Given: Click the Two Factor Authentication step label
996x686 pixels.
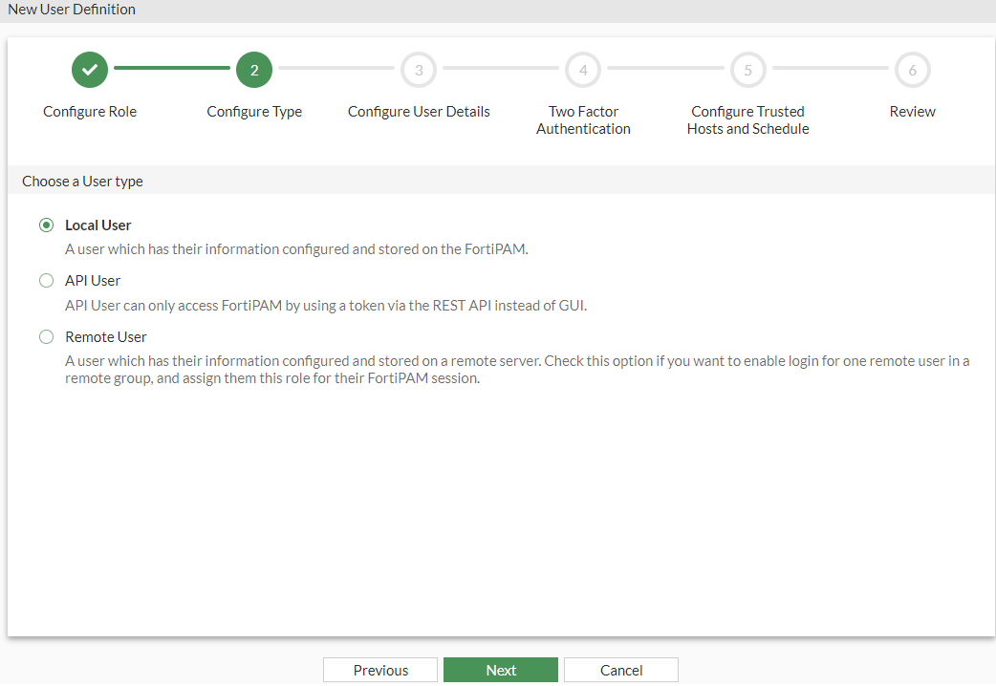Looking at the screenshot, I should 583,119.
